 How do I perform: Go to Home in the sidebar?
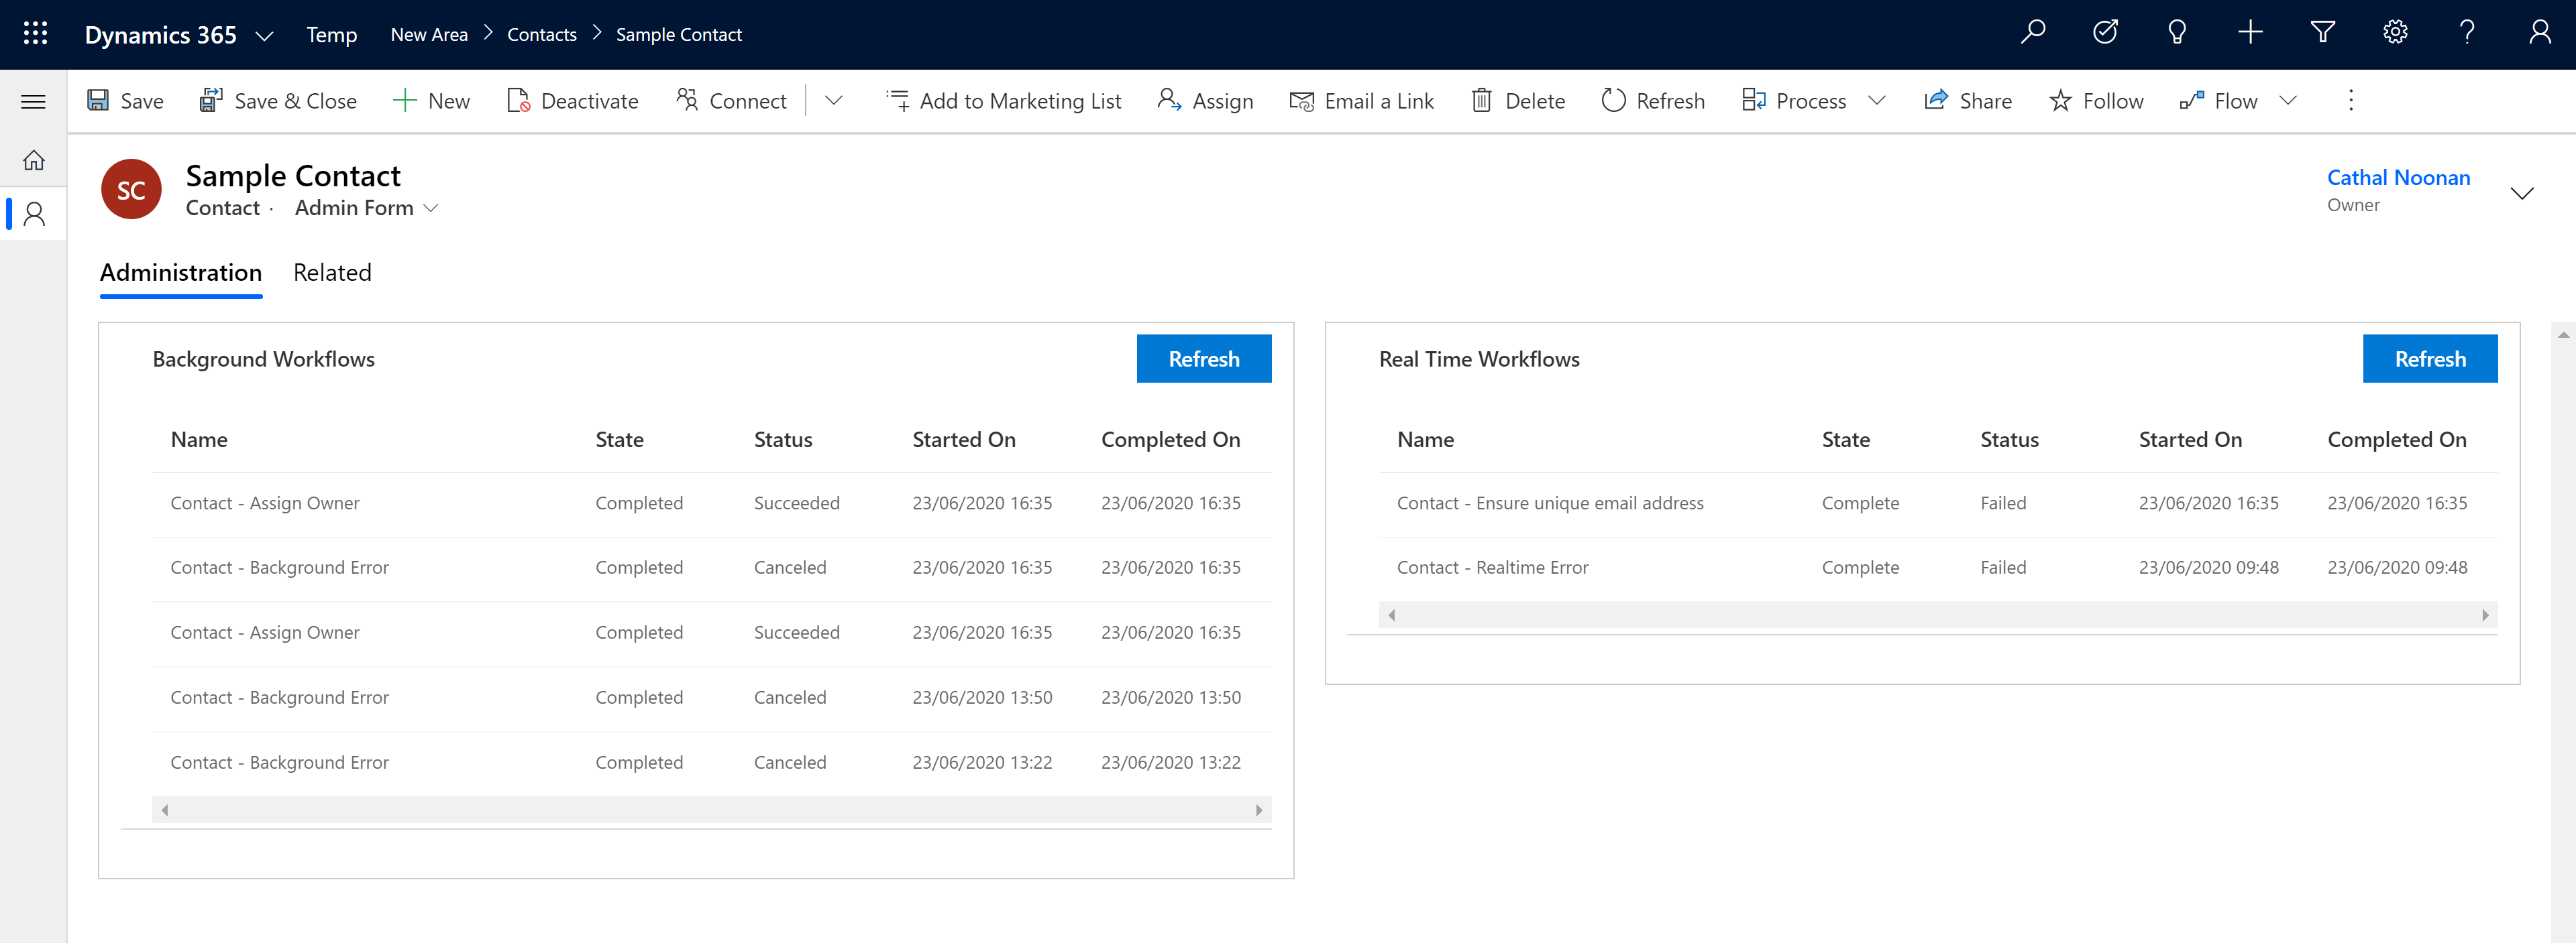tap(33, 160)
